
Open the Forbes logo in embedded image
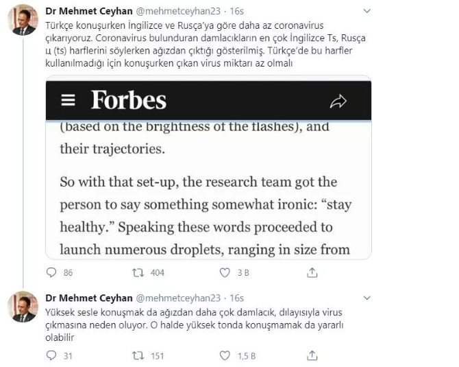pos(129,100)
